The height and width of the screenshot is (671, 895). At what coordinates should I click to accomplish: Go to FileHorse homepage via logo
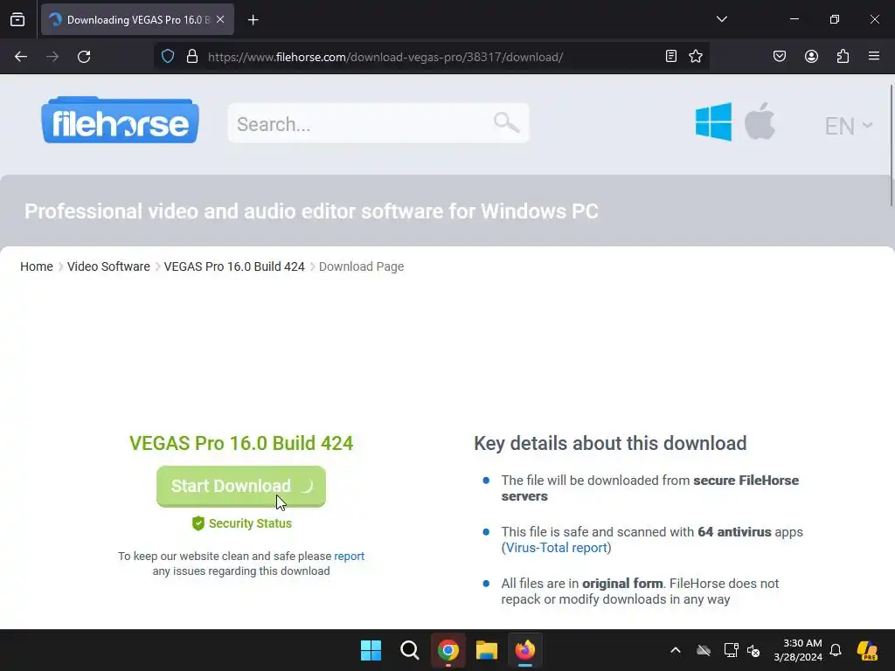pos(120,120)
